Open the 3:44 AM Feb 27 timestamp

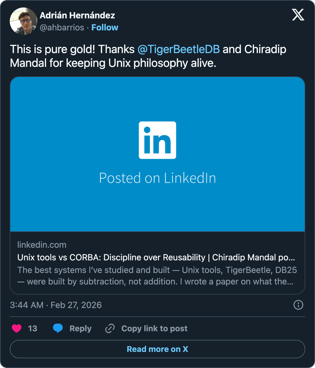point(56,305)
